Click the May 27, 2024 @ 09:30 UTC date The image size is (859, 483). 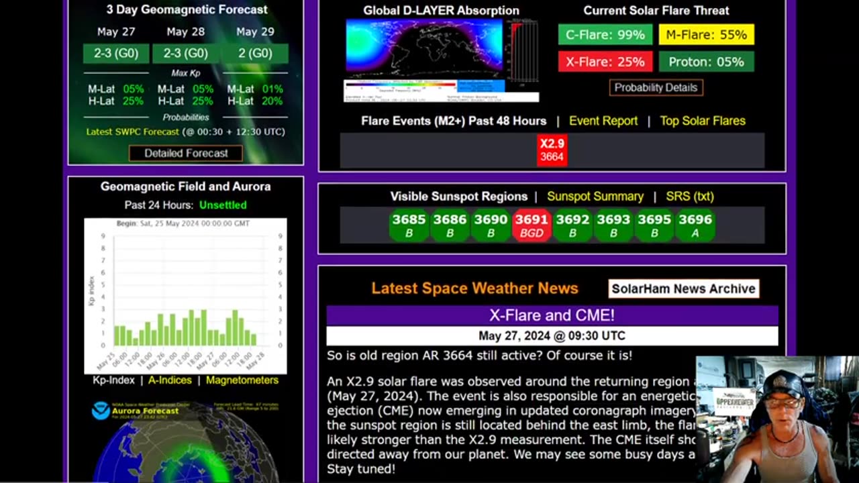[x=552, y=336]
